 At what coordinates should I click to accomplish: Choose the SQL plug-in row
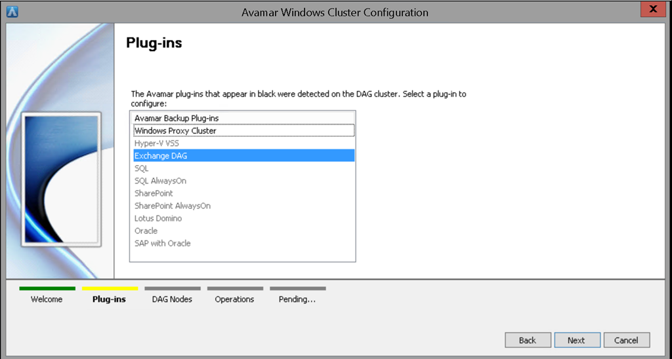244,168
